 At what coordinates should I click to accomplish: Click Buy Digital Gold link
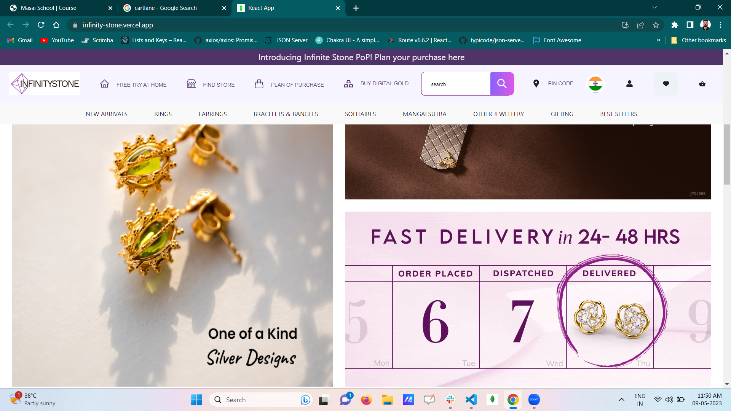click(384, 83)
